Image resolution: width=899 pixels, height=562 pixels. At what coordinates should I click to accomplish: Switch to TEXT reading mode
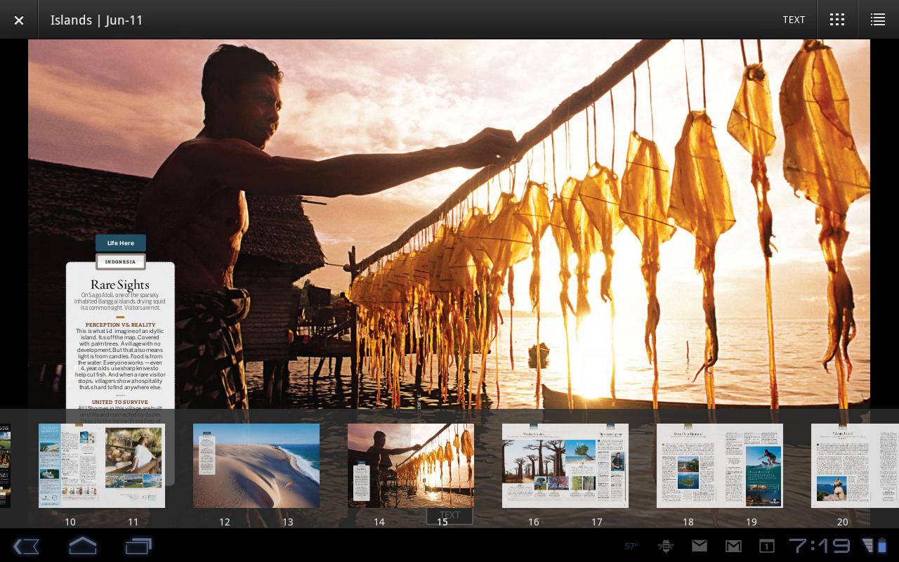coord(794,20)
